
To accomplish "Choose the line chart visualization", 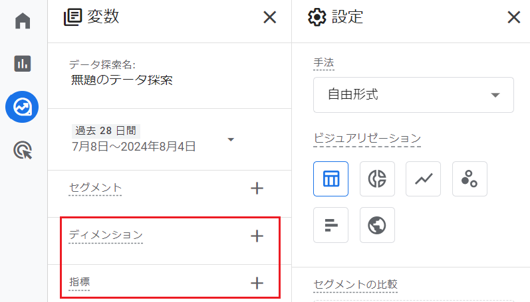I will pyautogui.click(x=423, y=179).
